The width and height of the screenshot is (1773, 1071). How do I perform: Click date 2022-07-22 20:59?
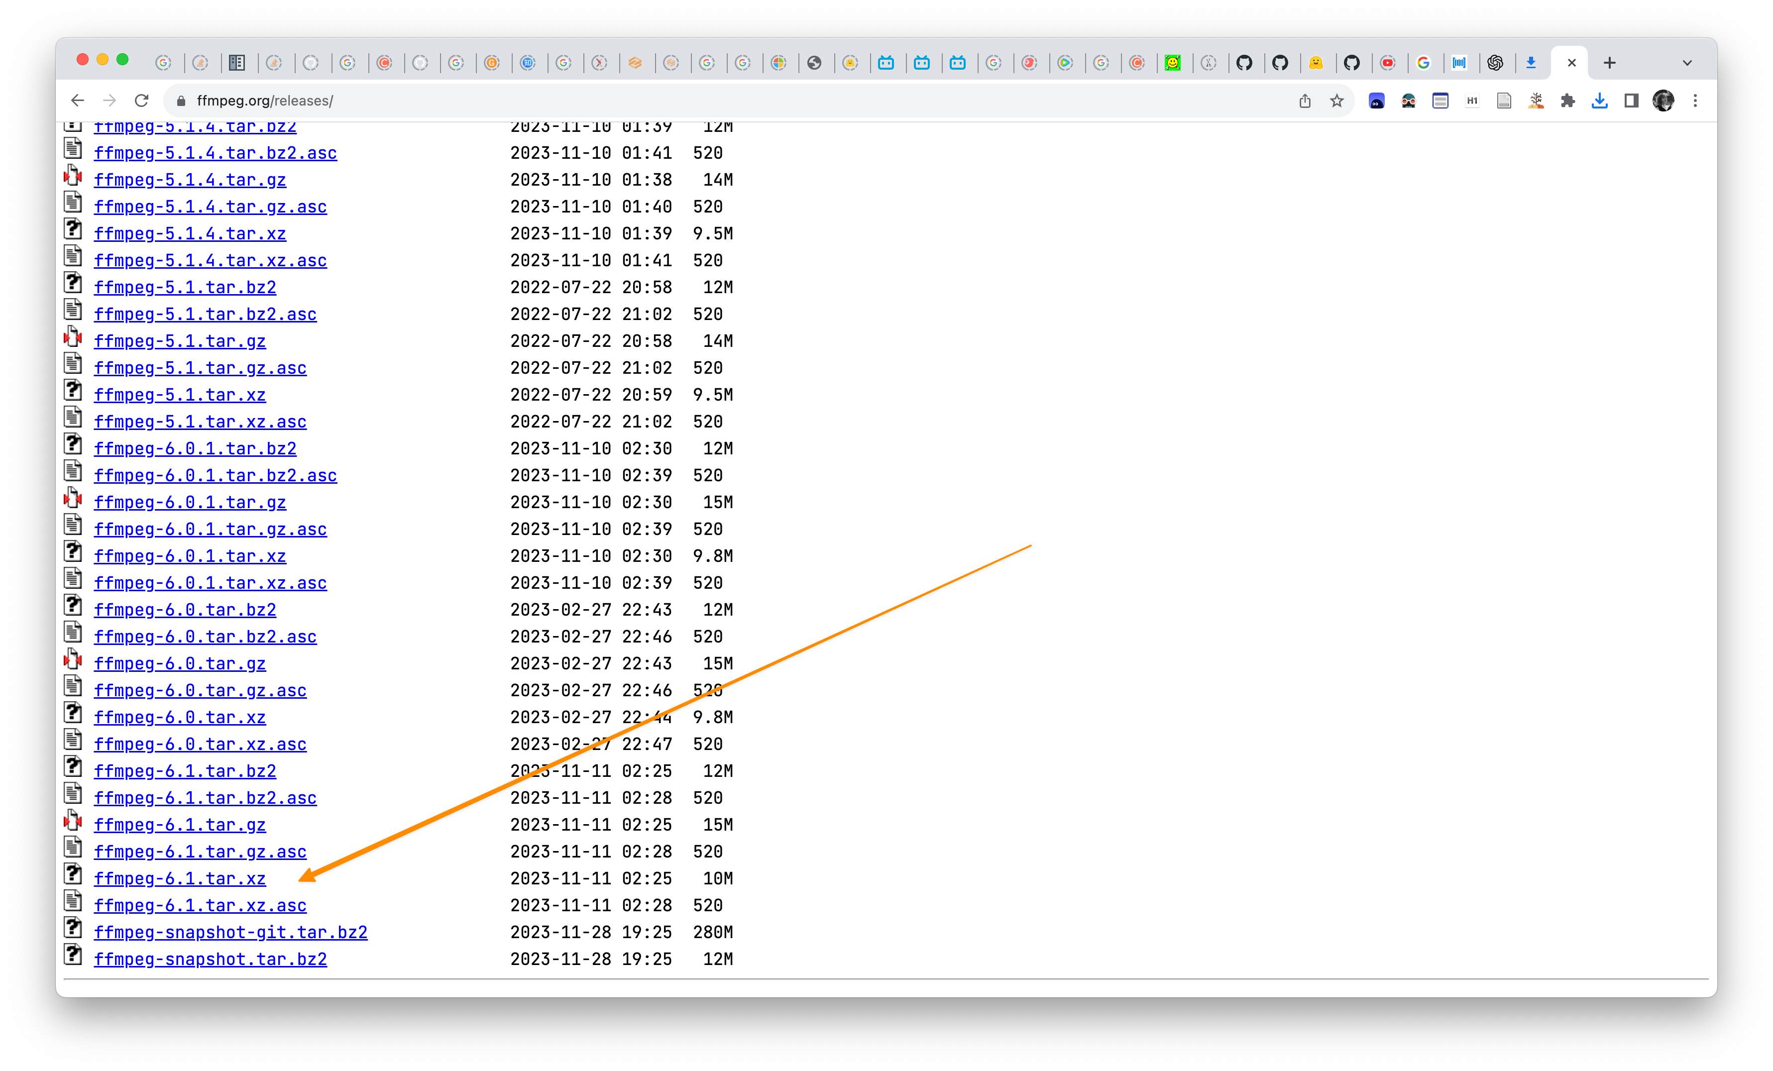[x=591, y=395]
